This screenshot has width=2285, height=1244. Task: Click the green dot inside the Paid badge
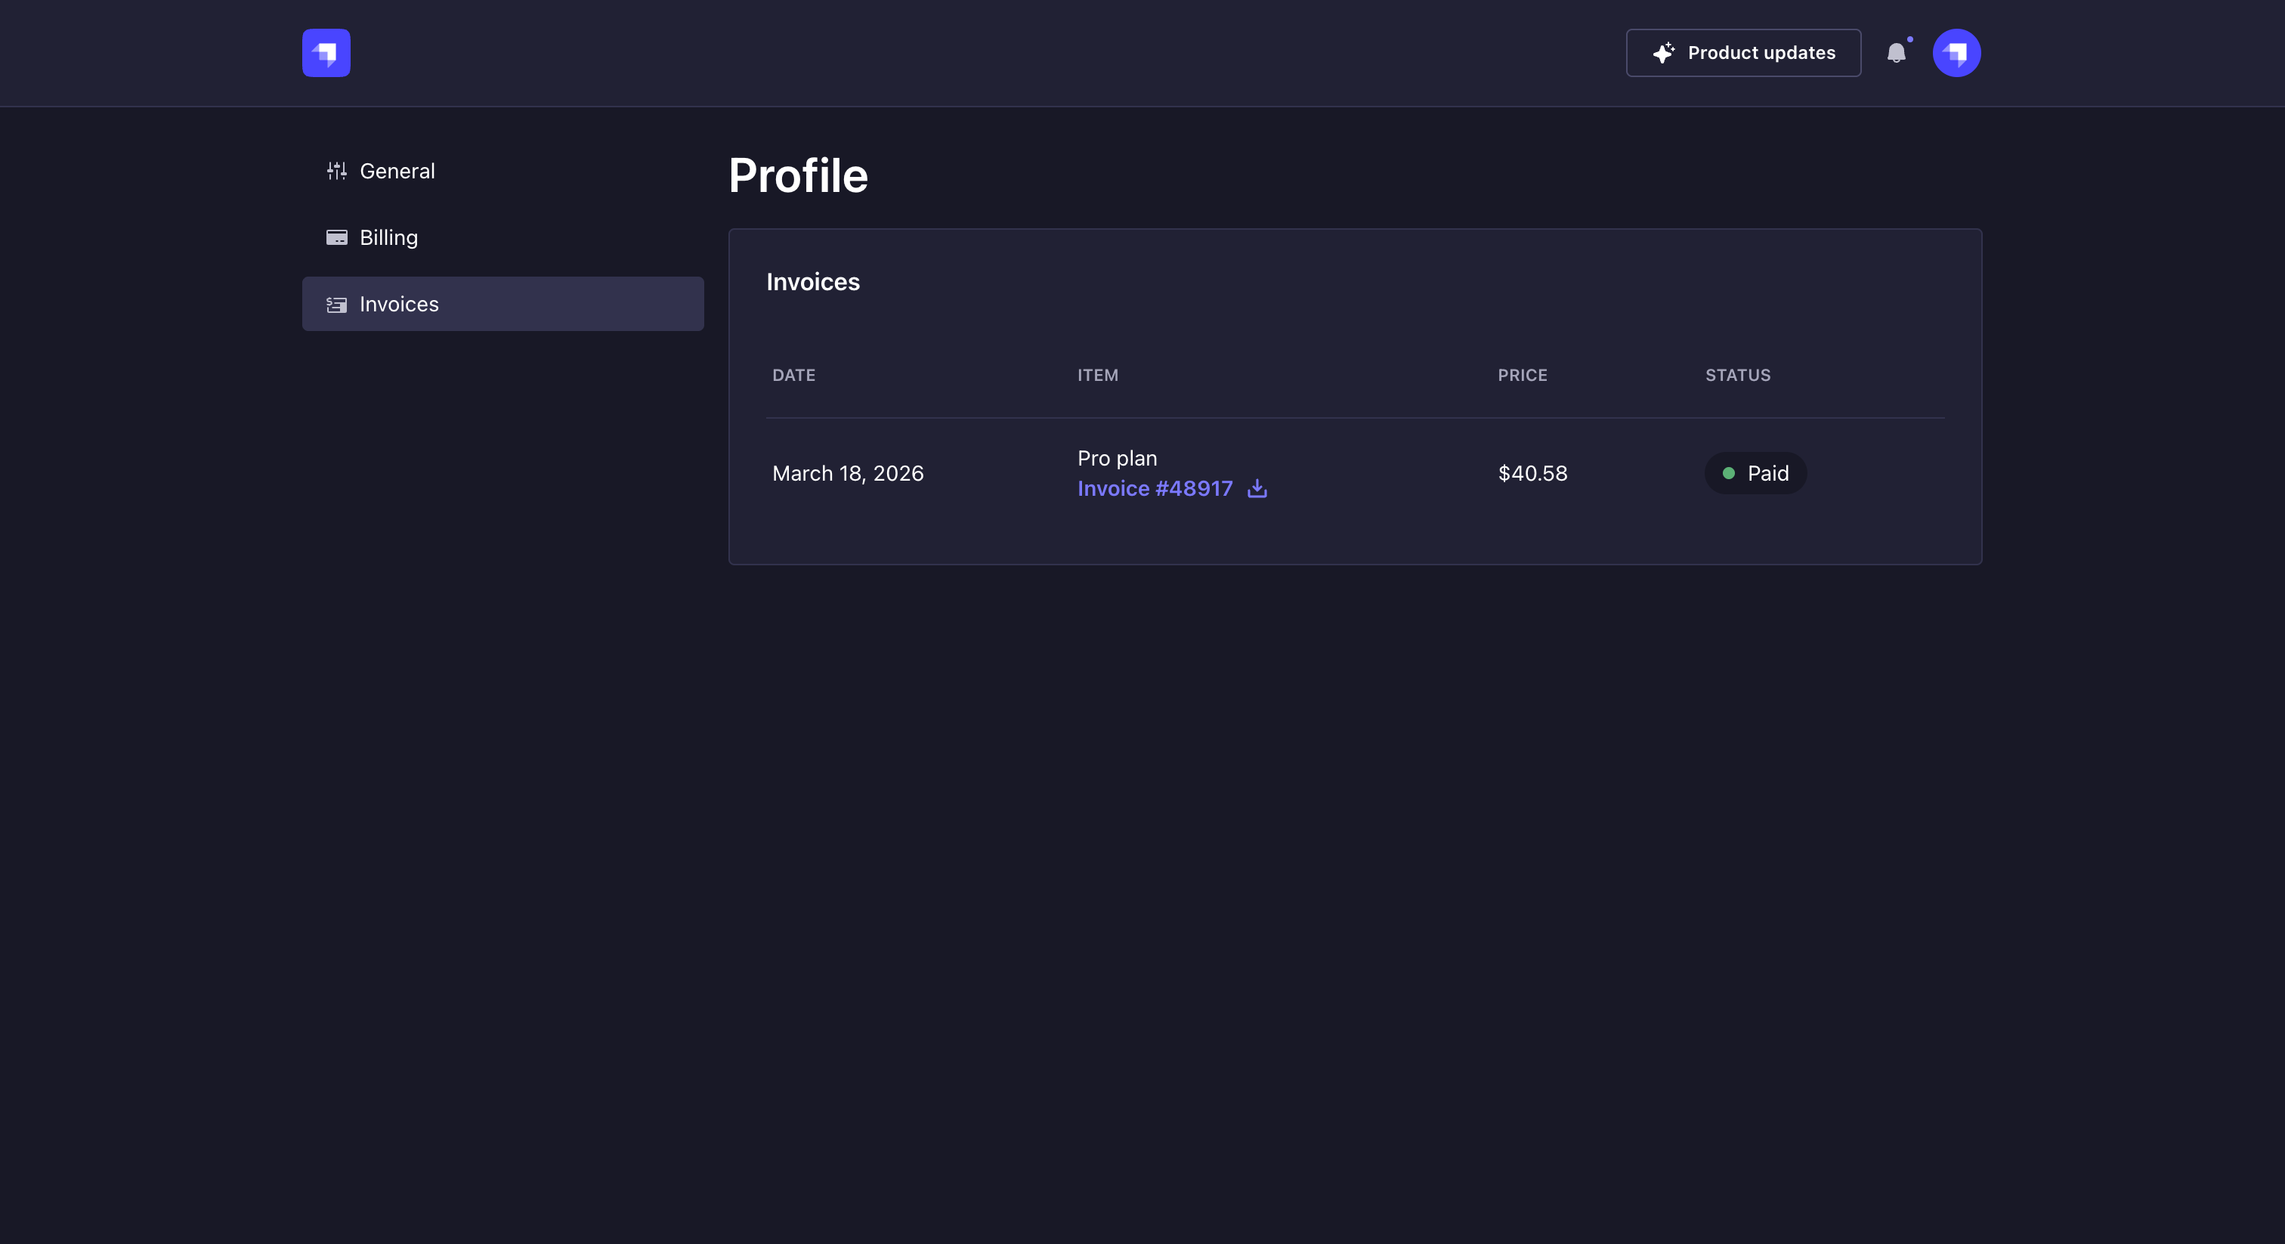click(x=1728, y=473)
